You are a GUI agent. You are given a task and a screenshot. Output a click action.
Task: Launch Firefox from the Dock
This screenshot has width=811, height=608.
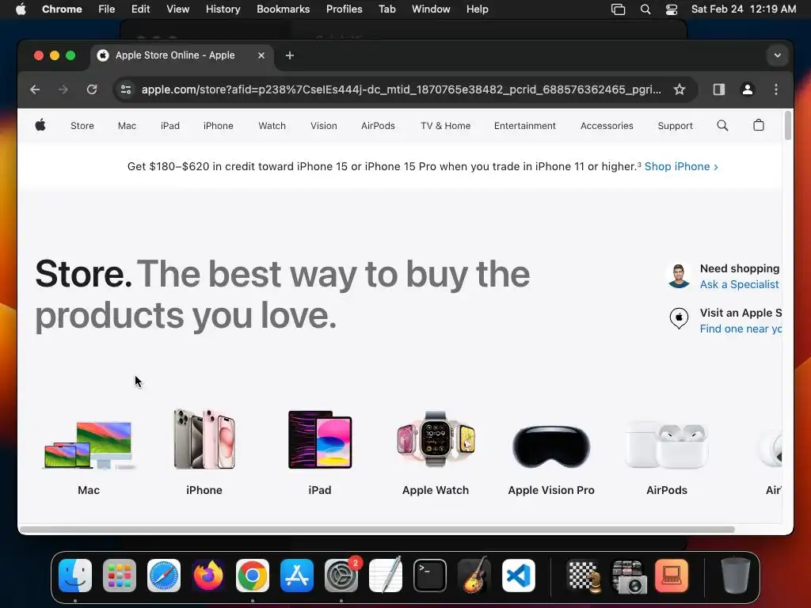click(208, 576)
